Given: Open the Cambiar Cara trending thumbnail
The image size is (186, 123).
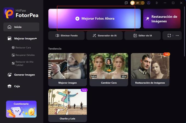Looking at the screenshot, I should 109,69.
